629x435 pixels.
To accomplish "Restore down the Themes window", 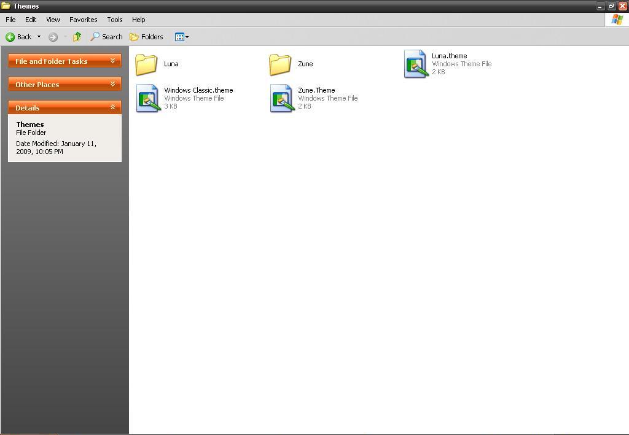I will point(611,6).
